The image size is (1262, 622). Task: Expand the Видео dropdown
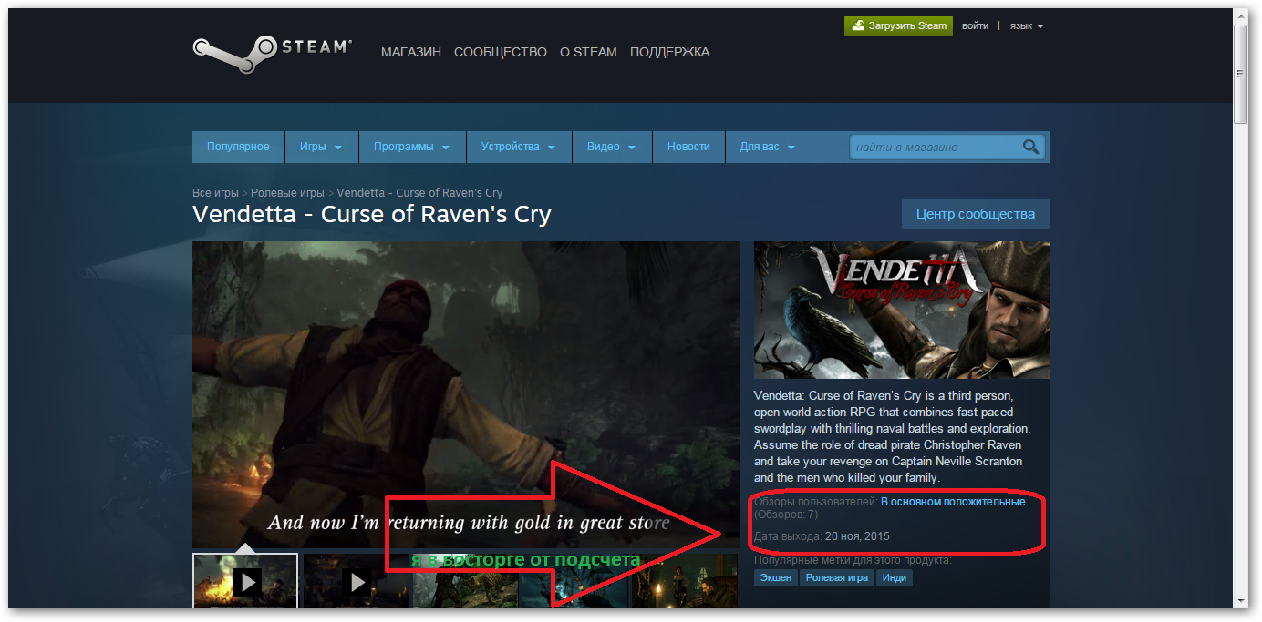click(x=612, y=147)
